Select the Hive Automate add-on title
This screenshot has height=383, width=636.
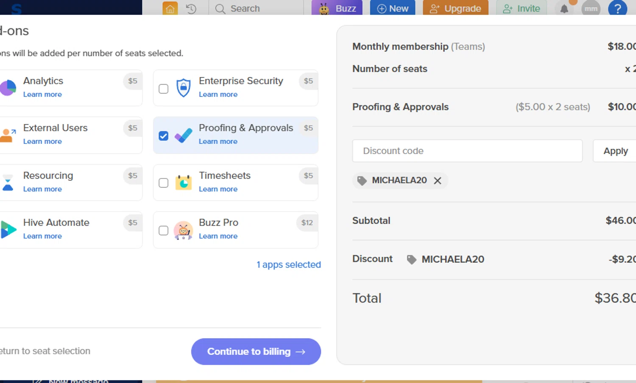pyautogui.click(x=56, y=223)
